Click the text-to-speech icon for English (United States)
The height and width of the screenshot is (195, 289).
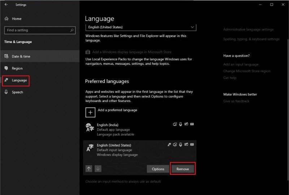pos(175,144)
